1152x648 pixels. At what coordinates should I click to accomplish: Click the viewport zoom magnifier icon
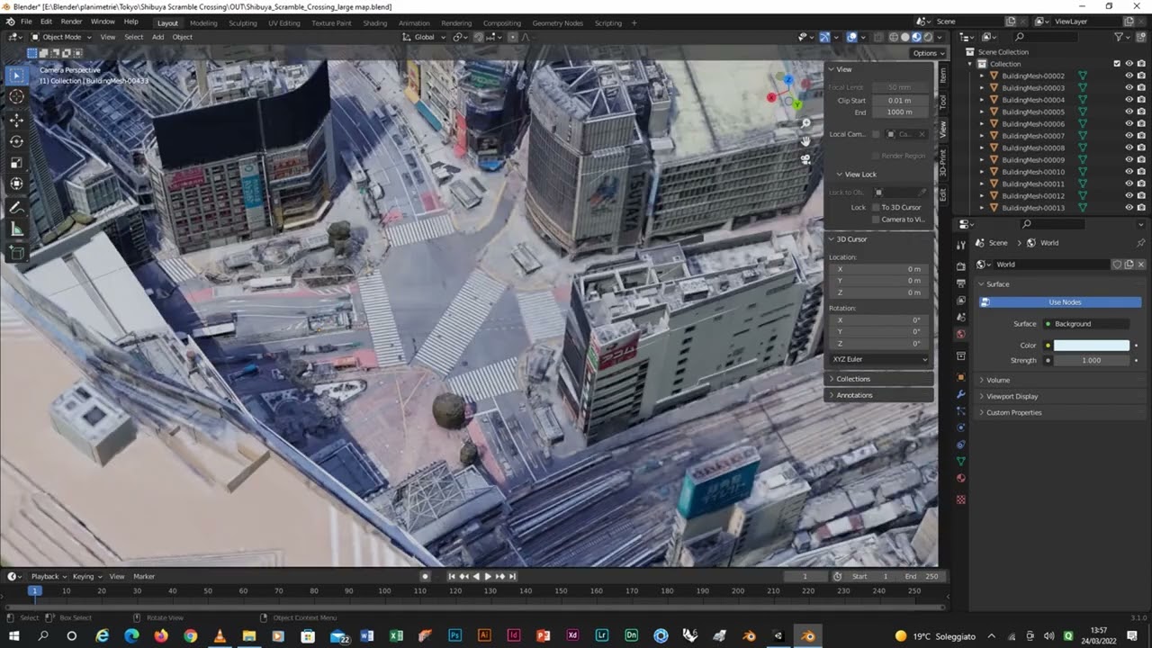click(x=805, y=123)
